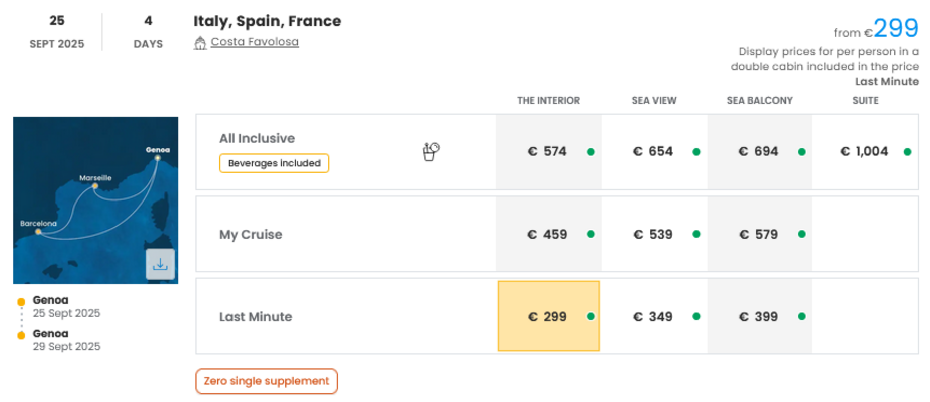Choose Last Minute sea view €349
Screen dimensions: 930x402
coord(654,316)
